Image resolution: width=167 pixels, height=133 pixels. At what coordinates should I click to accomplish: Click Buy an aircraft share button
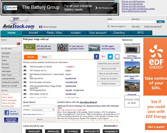(x=109, y=73)
